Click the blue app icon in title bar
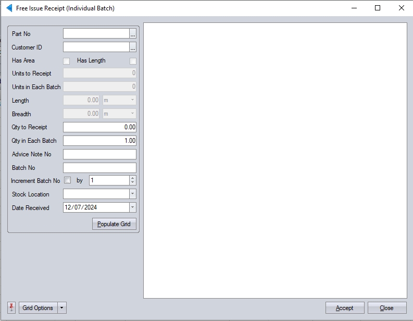413x321 pixels. [8, 8]
